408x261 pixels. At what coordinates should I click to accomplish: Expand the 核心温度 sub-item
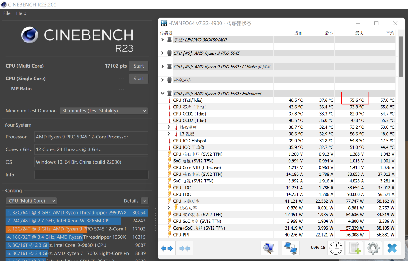pyautogui.click(x=169, y=127)
